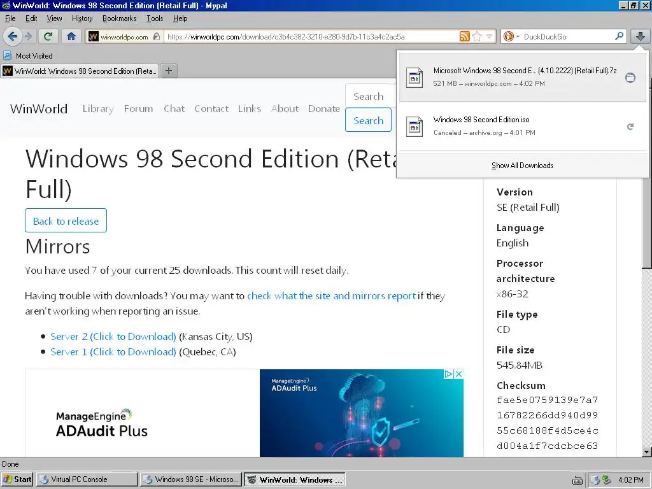This screenshot has width=652, height=489.
Task: Open the Donate nav link
Action: pyautogui.click(x=324, y=108)
